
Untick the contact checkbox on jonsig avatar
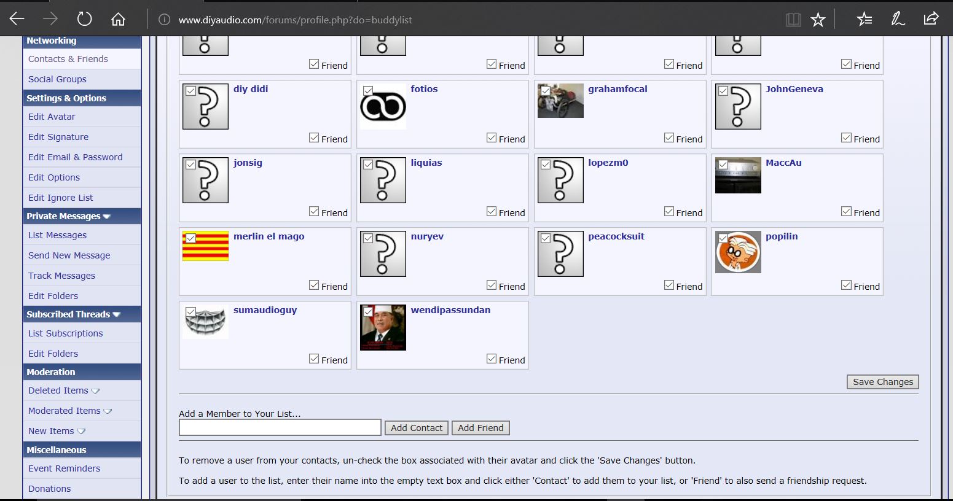[x=190, y=165]
